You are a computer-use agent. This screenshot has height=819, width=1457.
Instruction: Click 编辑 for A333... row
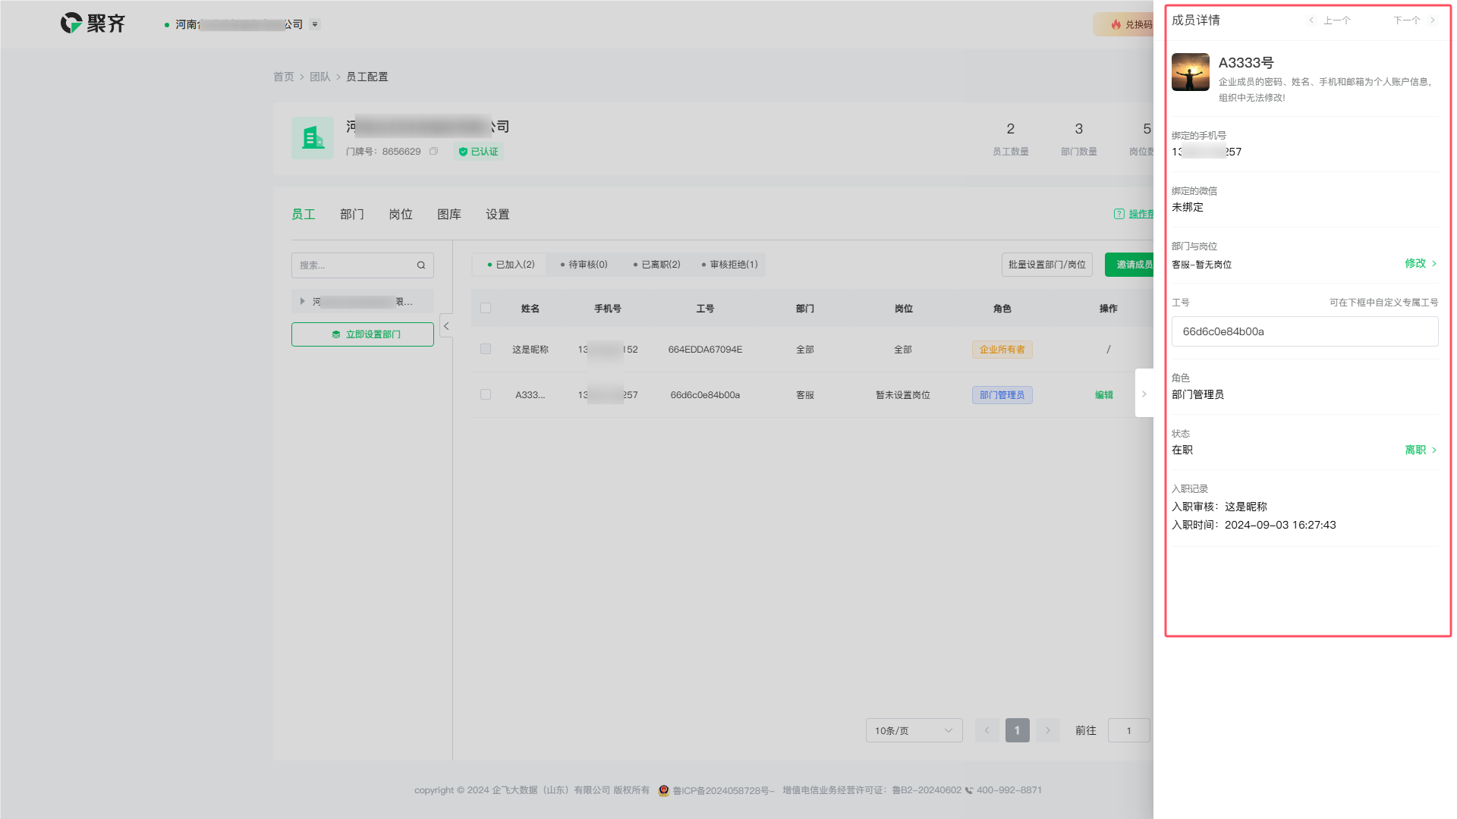click(x=1104, y=395)
